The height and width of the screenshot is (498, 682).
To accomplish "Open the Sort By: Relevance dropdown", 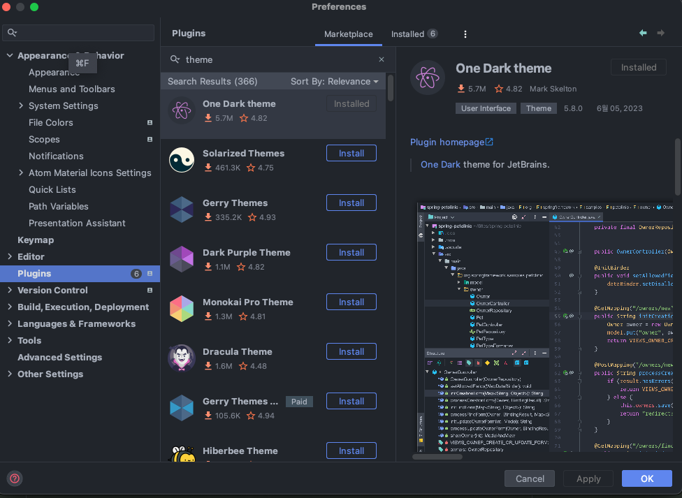I will point(335,81).
